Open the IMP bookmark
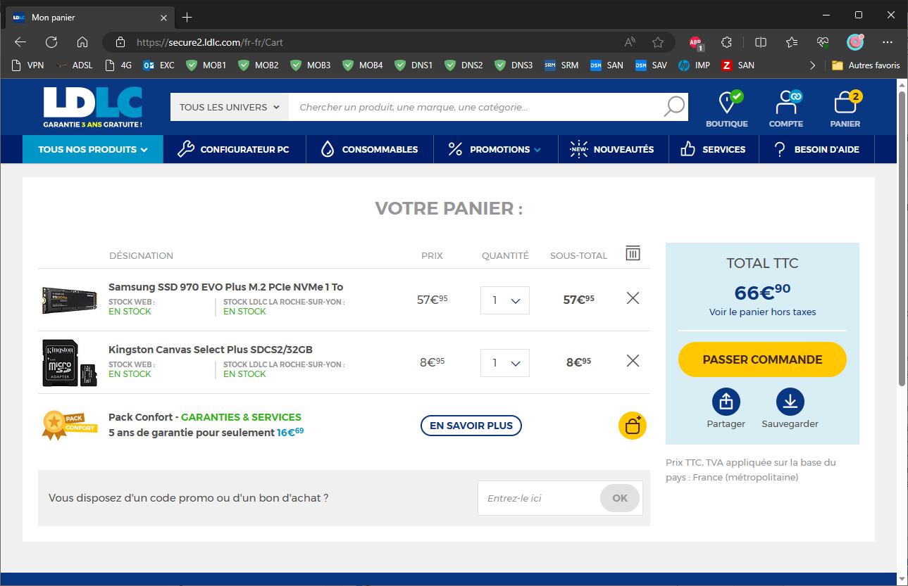Screen dimensions: 908x586 695,65
